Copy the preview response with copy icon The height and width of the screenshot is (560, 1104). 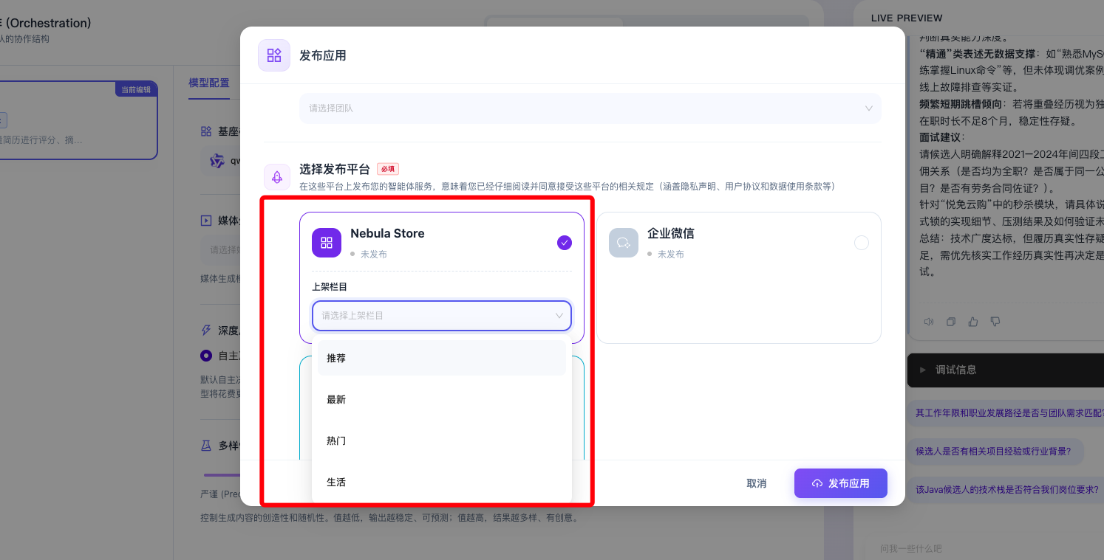[951, 322]
